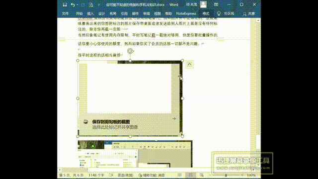Open the Customize Quick Access Toolbar dropdown
The width and height of the screenshot is (318, 179).
point(99,4)
